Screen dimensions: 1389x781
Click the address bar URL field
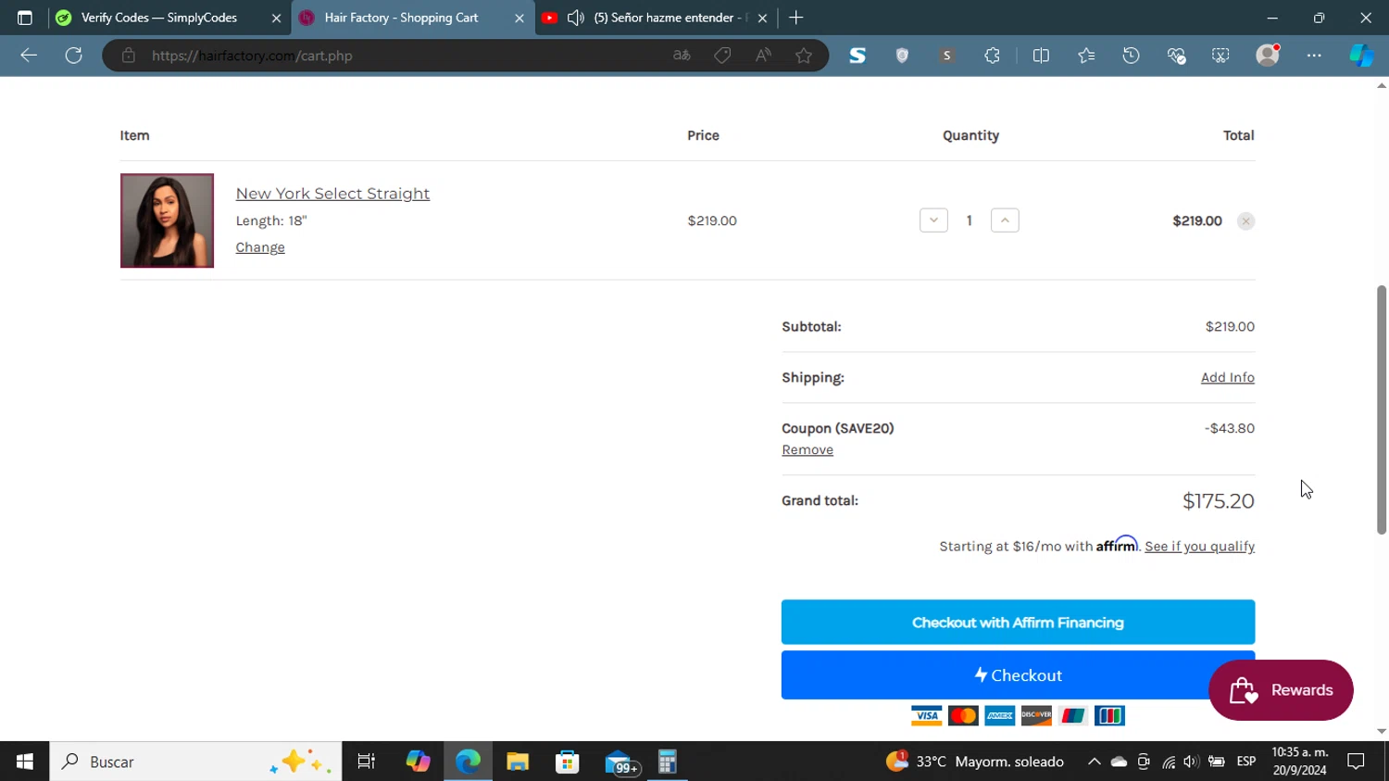coord(407,56)
